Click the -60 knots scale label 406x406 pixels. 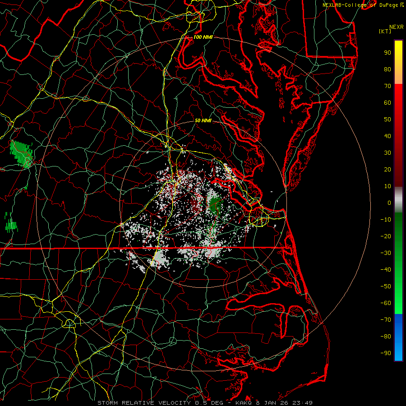click(386, 303)
